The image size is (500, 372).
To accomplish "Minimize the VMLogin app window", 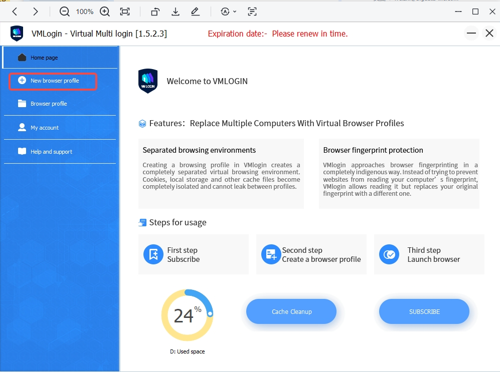I will coord(471,33).
